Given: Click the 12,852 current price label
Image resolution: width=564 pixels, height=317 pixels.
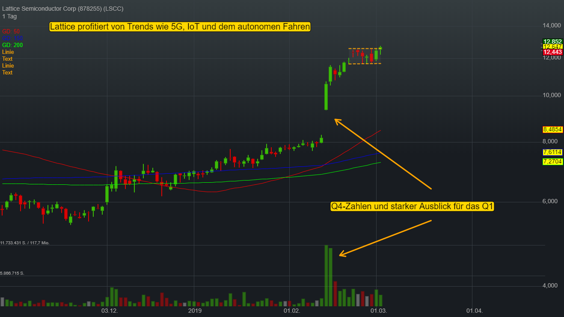Looking at the screenshot, I should click(552, 41).
